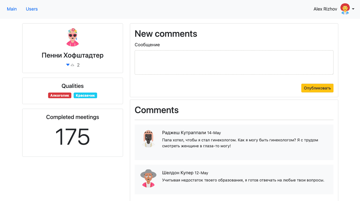Image resolution: width=360 pixels, height=201 pixels.
Task: Click the Раджеш Кутраппали author name
Action: 184,133
